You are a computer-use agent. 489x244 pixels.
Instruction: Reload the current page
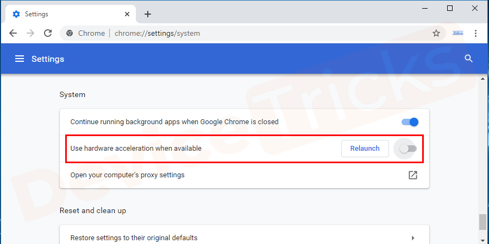(48, 33)
